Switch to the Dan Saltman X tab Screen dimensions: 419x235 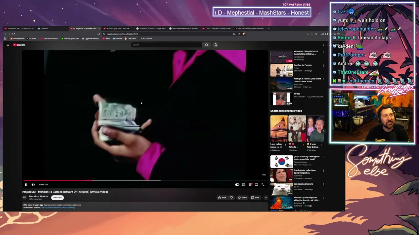pos(250,28)
